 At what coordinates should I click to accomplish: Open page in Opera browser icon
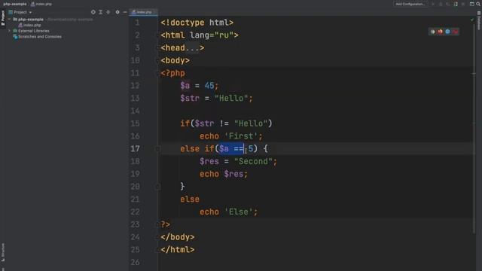click(x=455, y=32)
